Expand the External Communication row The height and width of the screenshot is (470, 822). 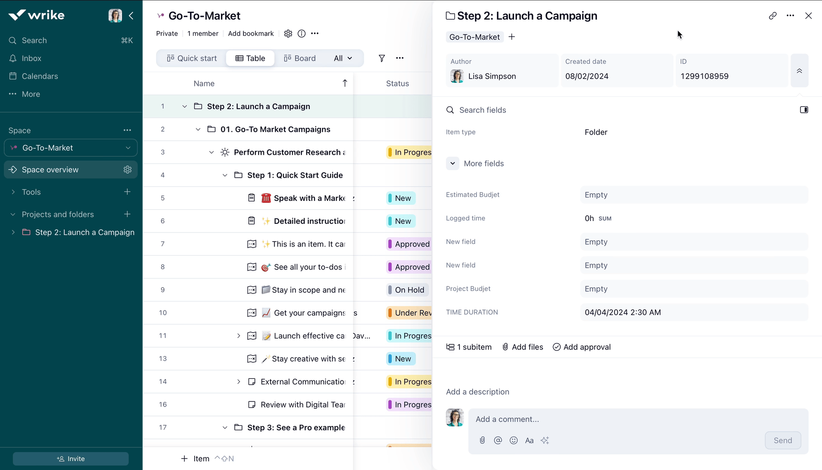tap(238, 382)
